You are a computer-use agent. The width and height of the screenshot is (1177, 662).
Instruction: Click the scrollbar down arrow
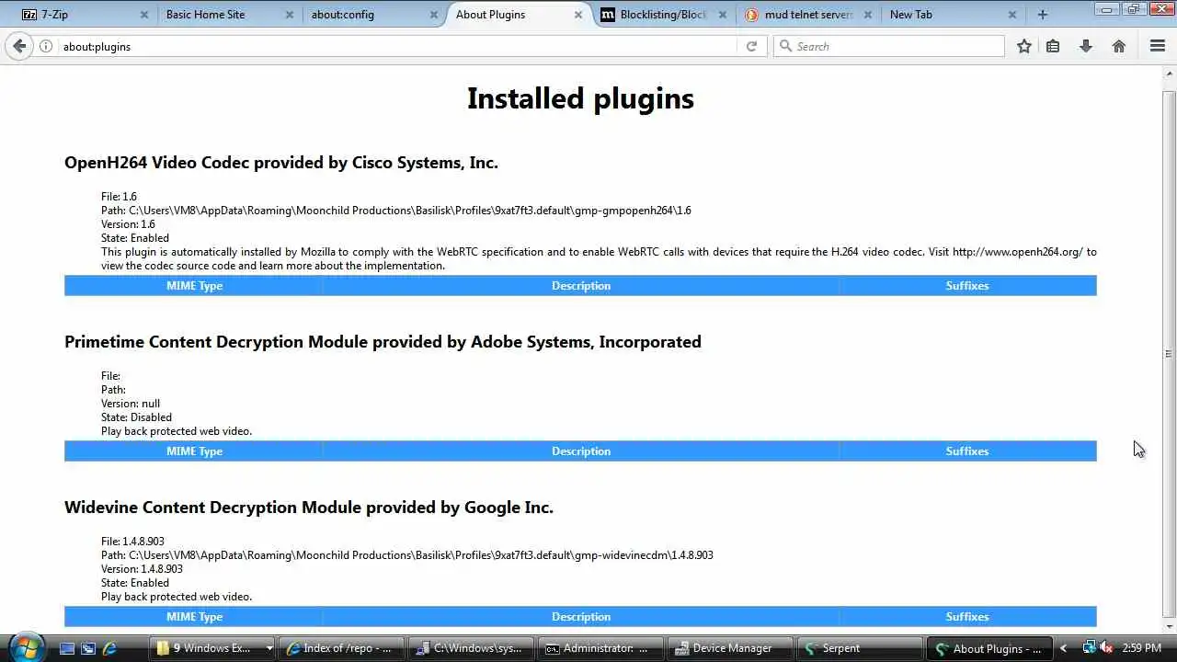(1169, 627)
